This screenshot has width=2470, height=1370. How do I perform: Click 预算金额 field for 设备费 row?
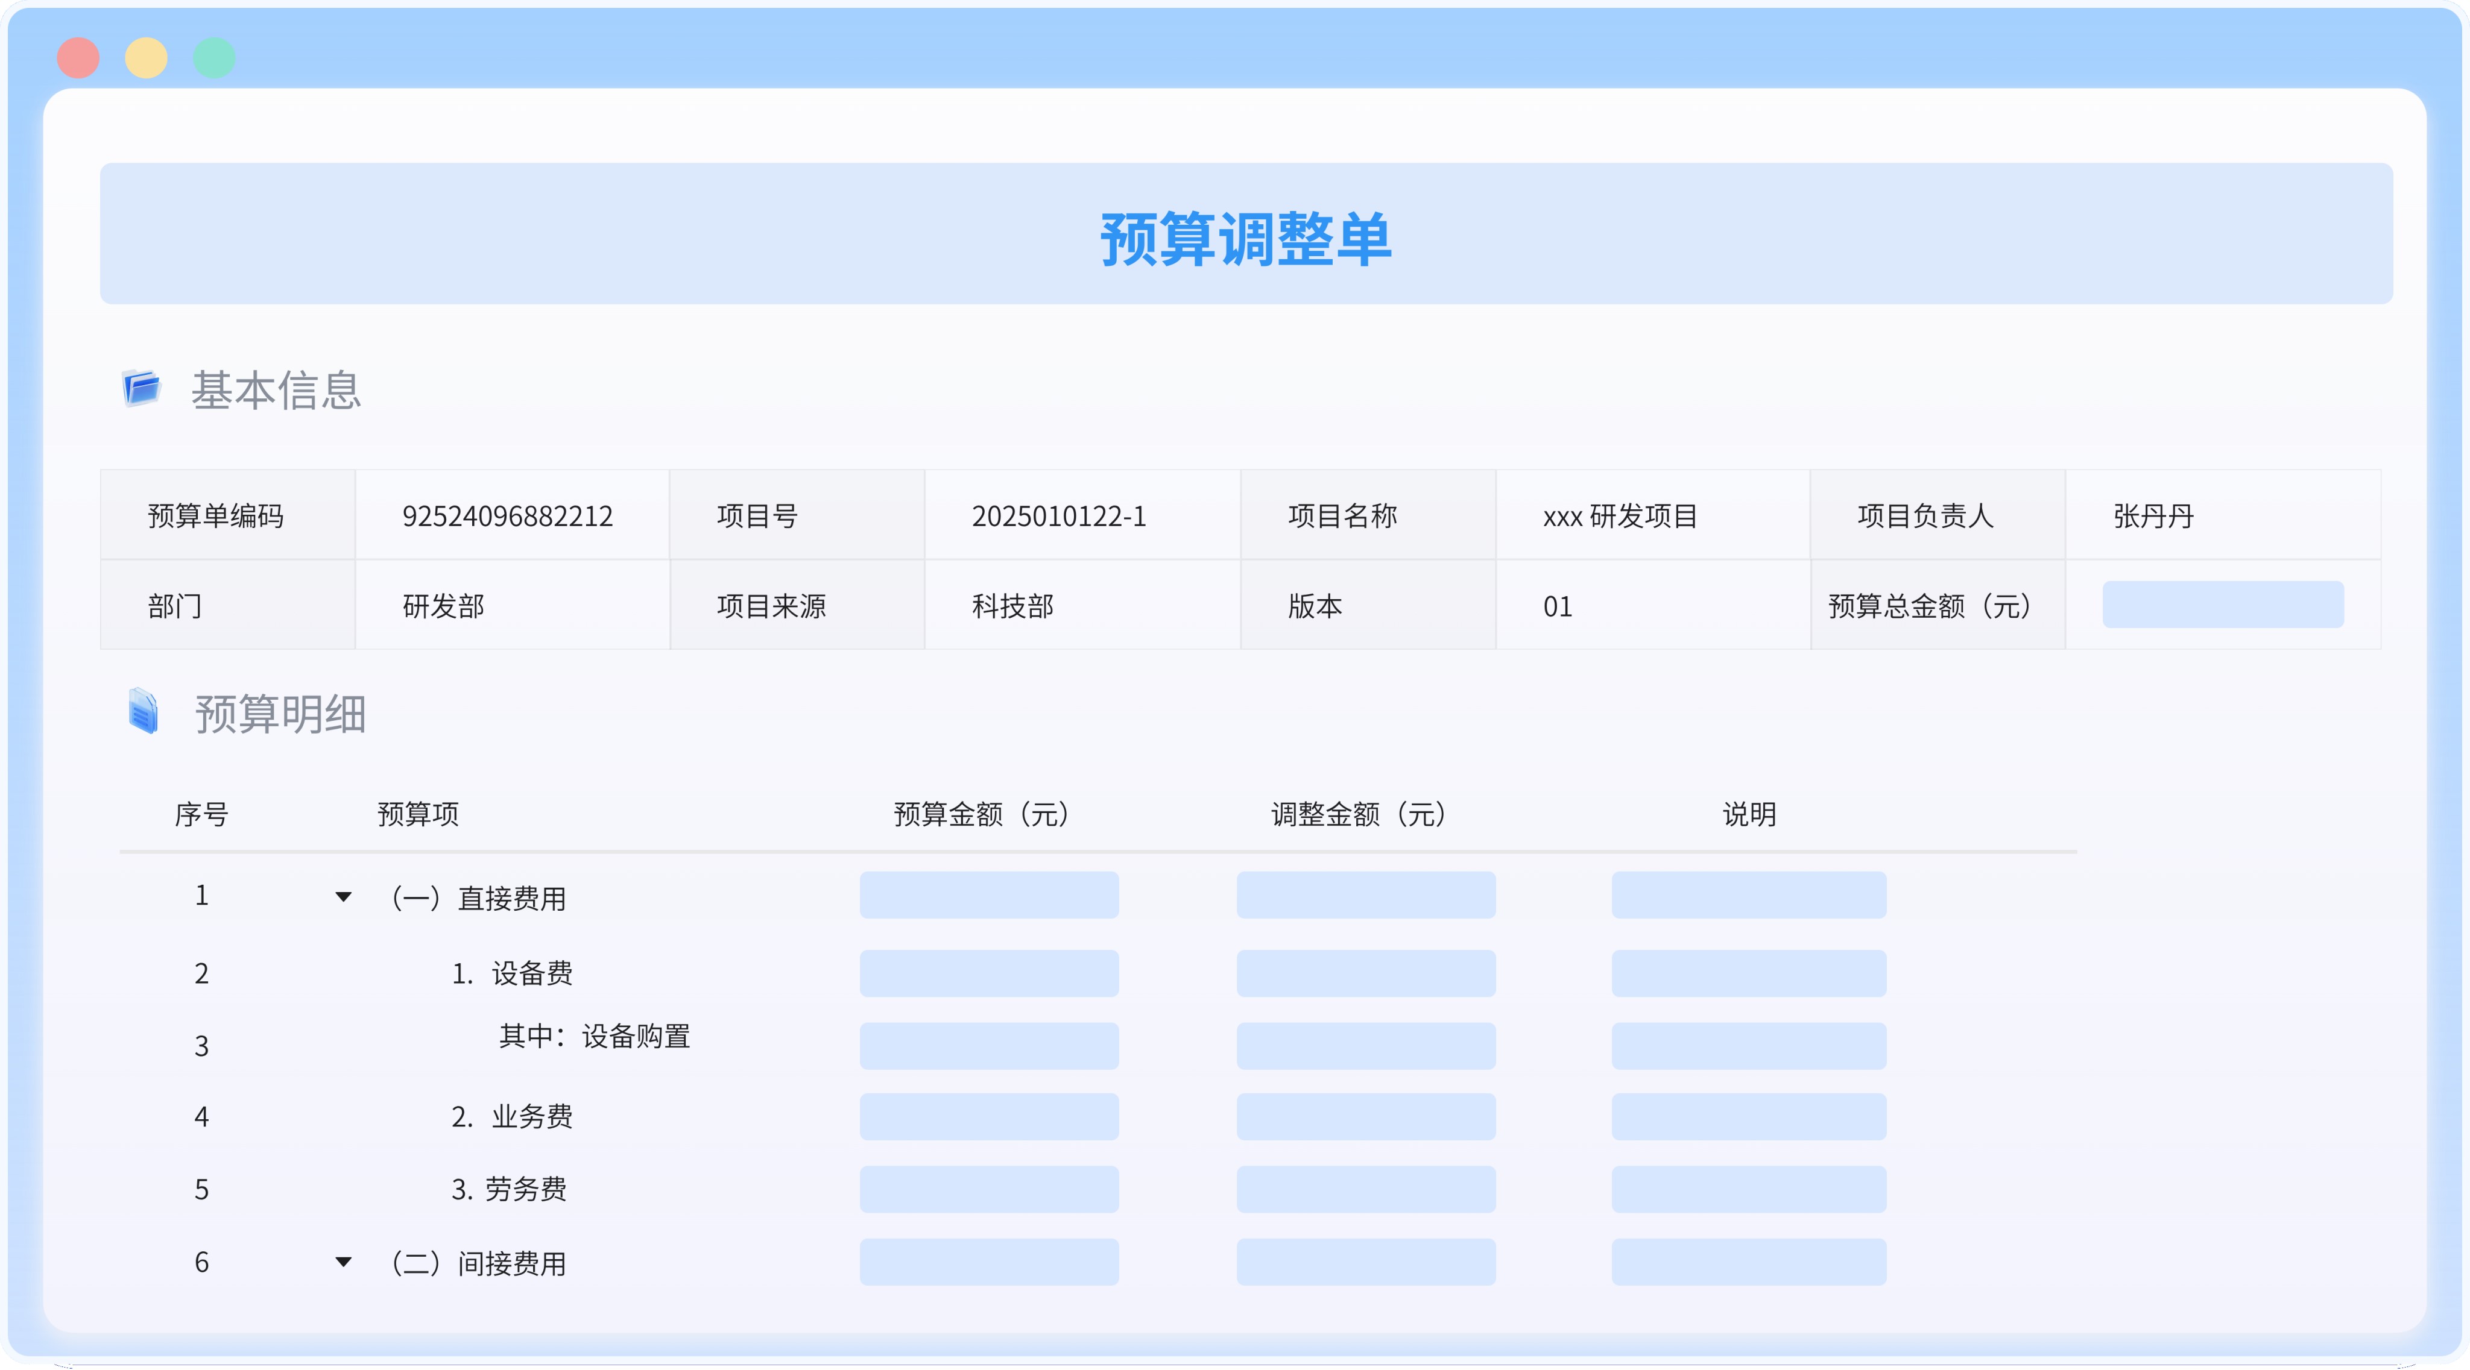point(988,973)
